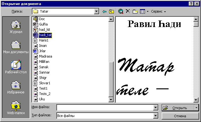Image resolution: width=201 pixels, height=122 pixels.
Task: Select the file named Gulfia
Action: point(43,24)
